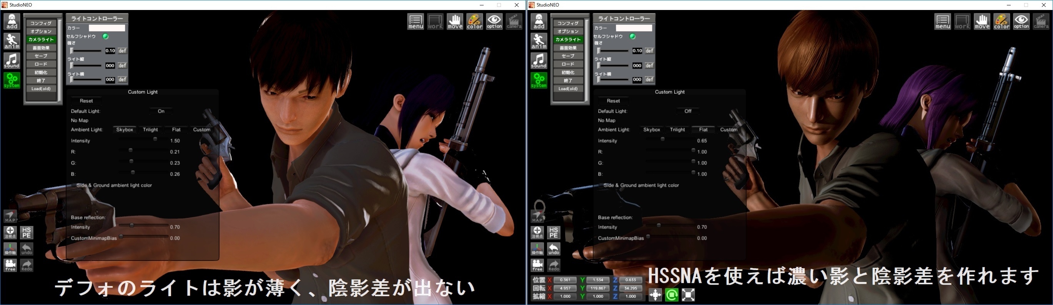
Task: Click ロード menu item in right window
Action: click(x=568, y=64)
